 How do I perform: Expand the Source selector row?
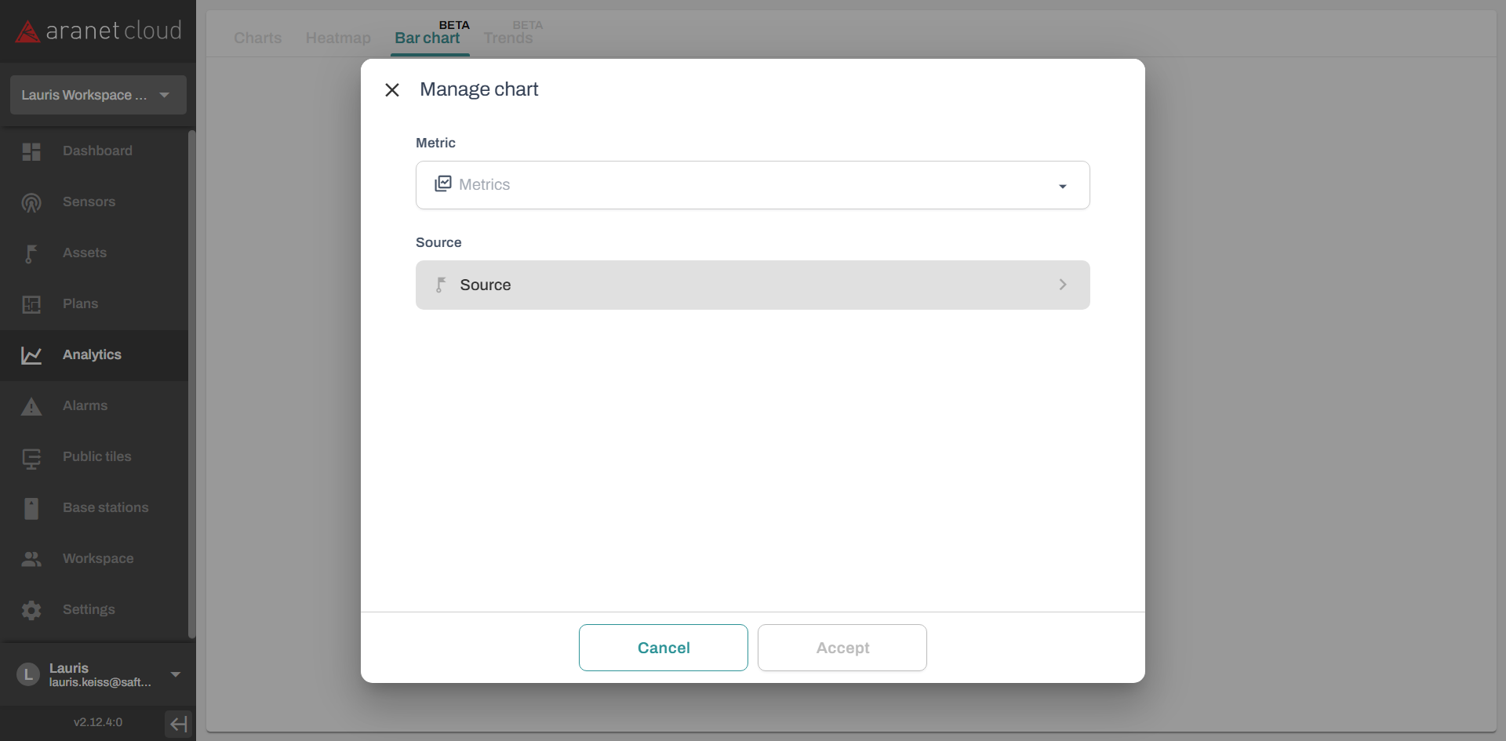[x=752, y=285]
